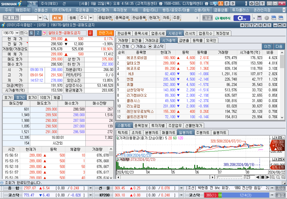
Task: Switch to virtual screen 1
Action: tap(221, 3)
